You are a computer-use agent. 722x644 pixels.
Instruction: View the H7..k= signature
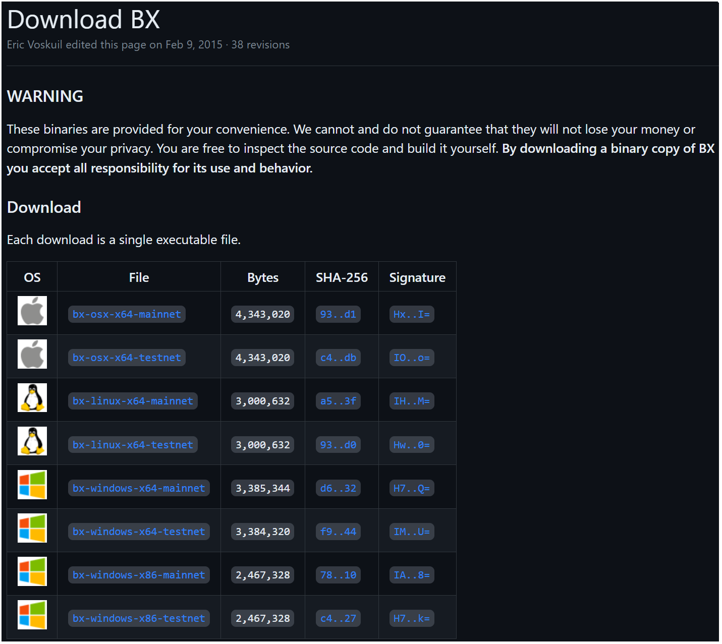412,618
